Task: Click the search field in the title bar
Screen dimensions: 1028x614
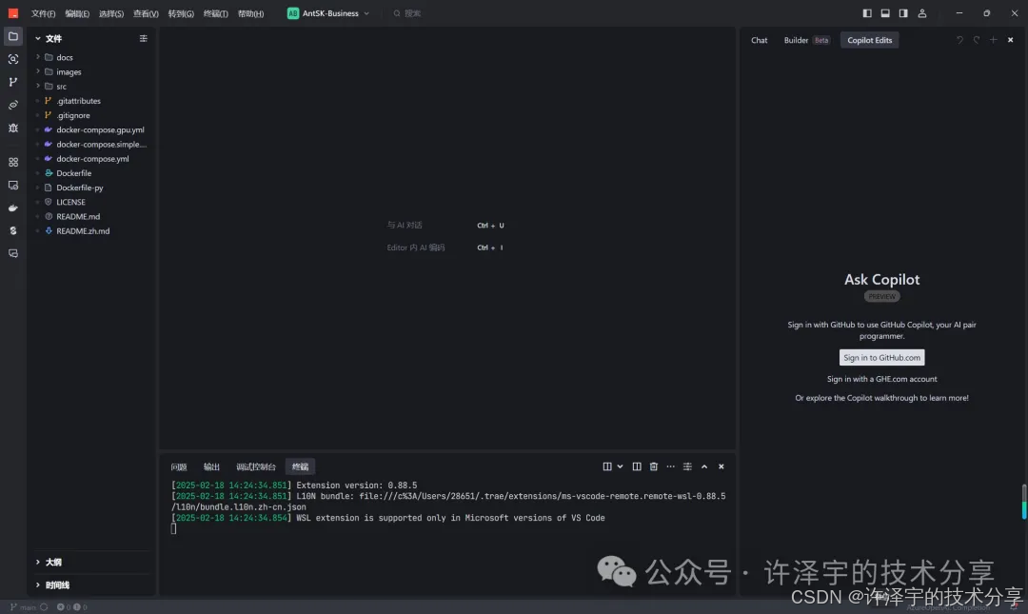Action: (x=407, y=13)
